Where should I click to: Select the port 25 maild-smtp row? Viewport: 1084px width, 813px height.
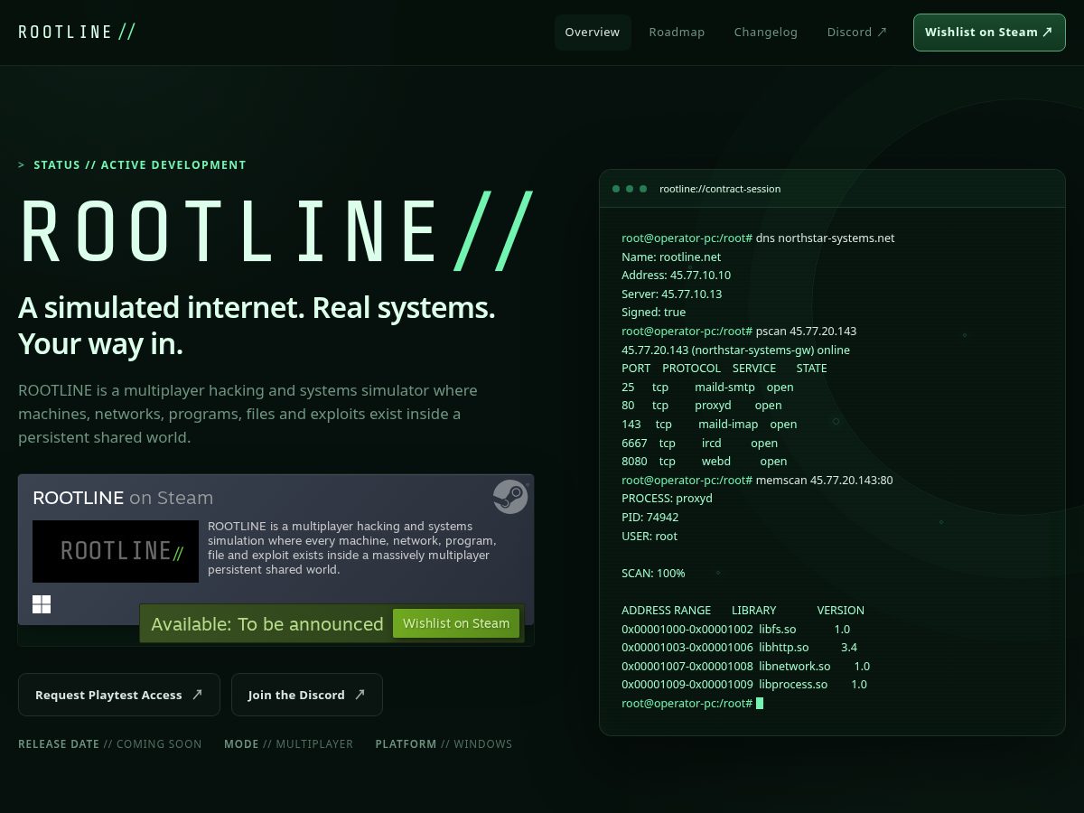[x=707, y=387]
